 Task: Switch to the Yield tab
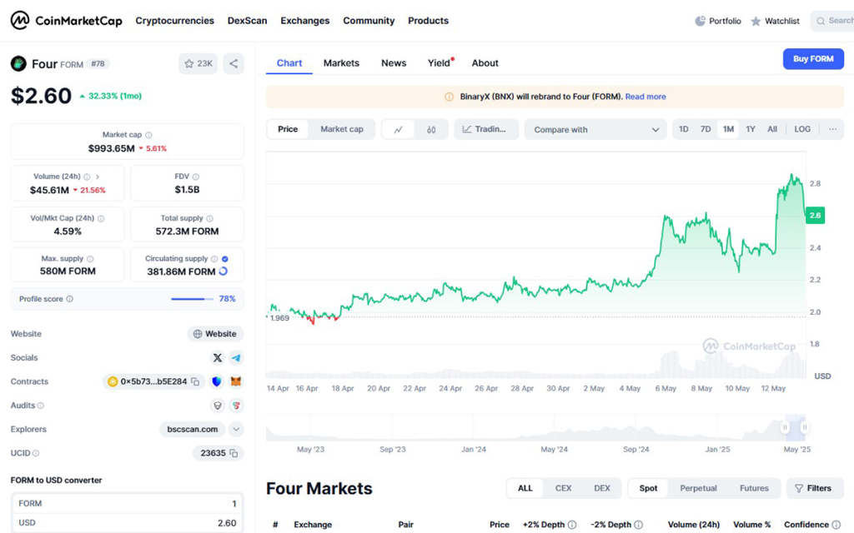tap(439, 63)
